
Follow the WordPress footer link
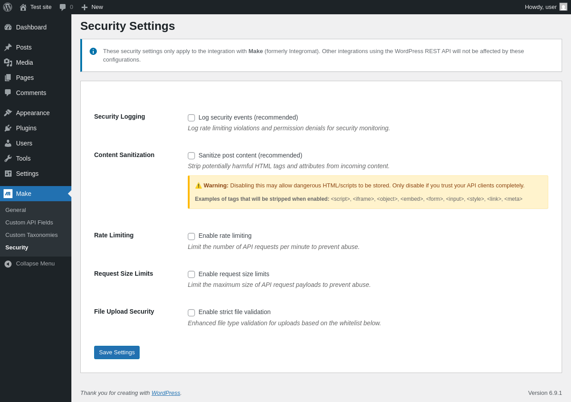(x=166, y=393)
